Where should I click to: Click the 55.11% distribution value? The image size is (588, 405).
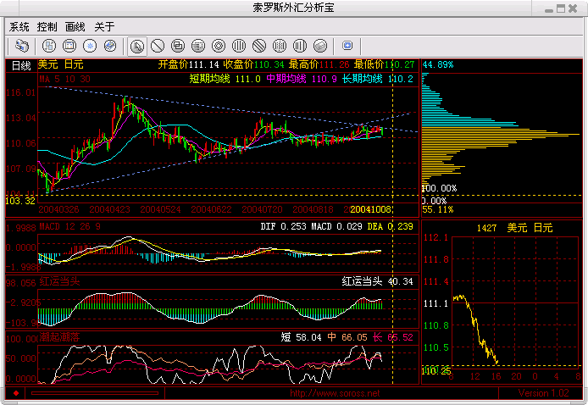[x=438, y=209]
